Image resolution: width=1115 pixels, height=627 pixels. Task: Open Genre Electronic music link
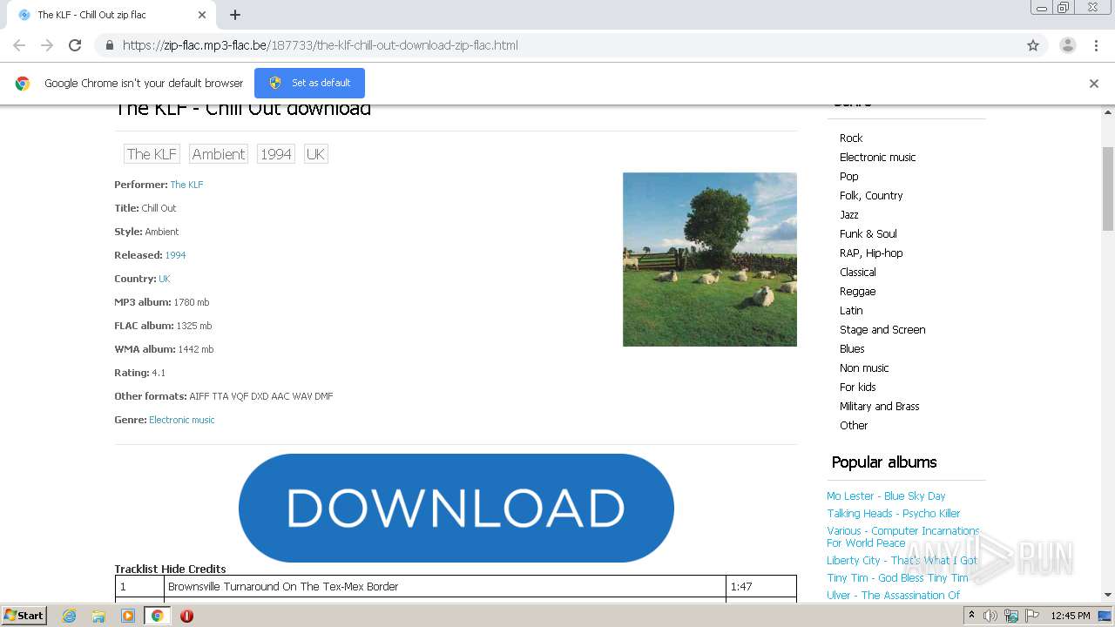coord(181,420)
